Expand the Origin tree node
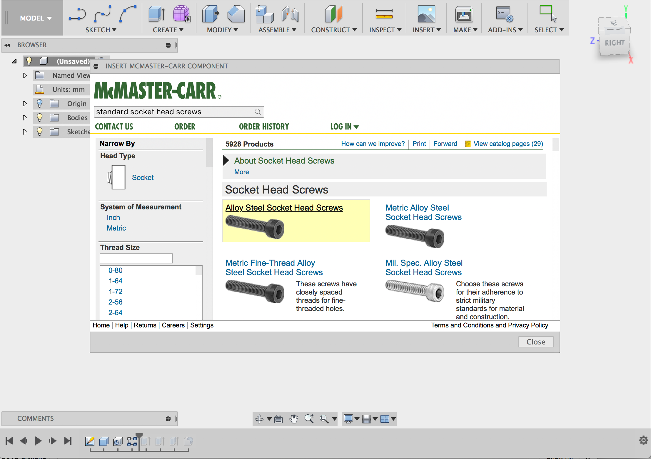Image resolution: width=651 pixels, height=459 pixels. tap(25, 104)
